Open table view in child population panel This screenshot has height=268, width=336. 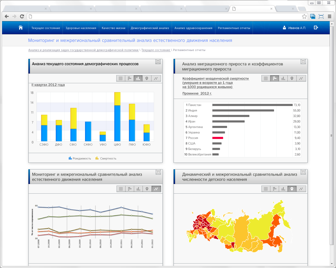(x=266, y=189)
